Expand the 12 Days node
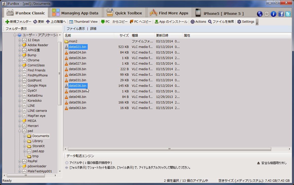 20,40
